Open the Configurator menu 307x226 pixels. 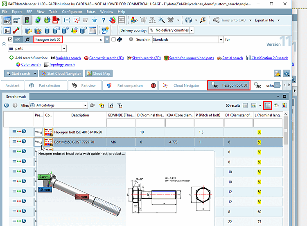click(72, 12)
